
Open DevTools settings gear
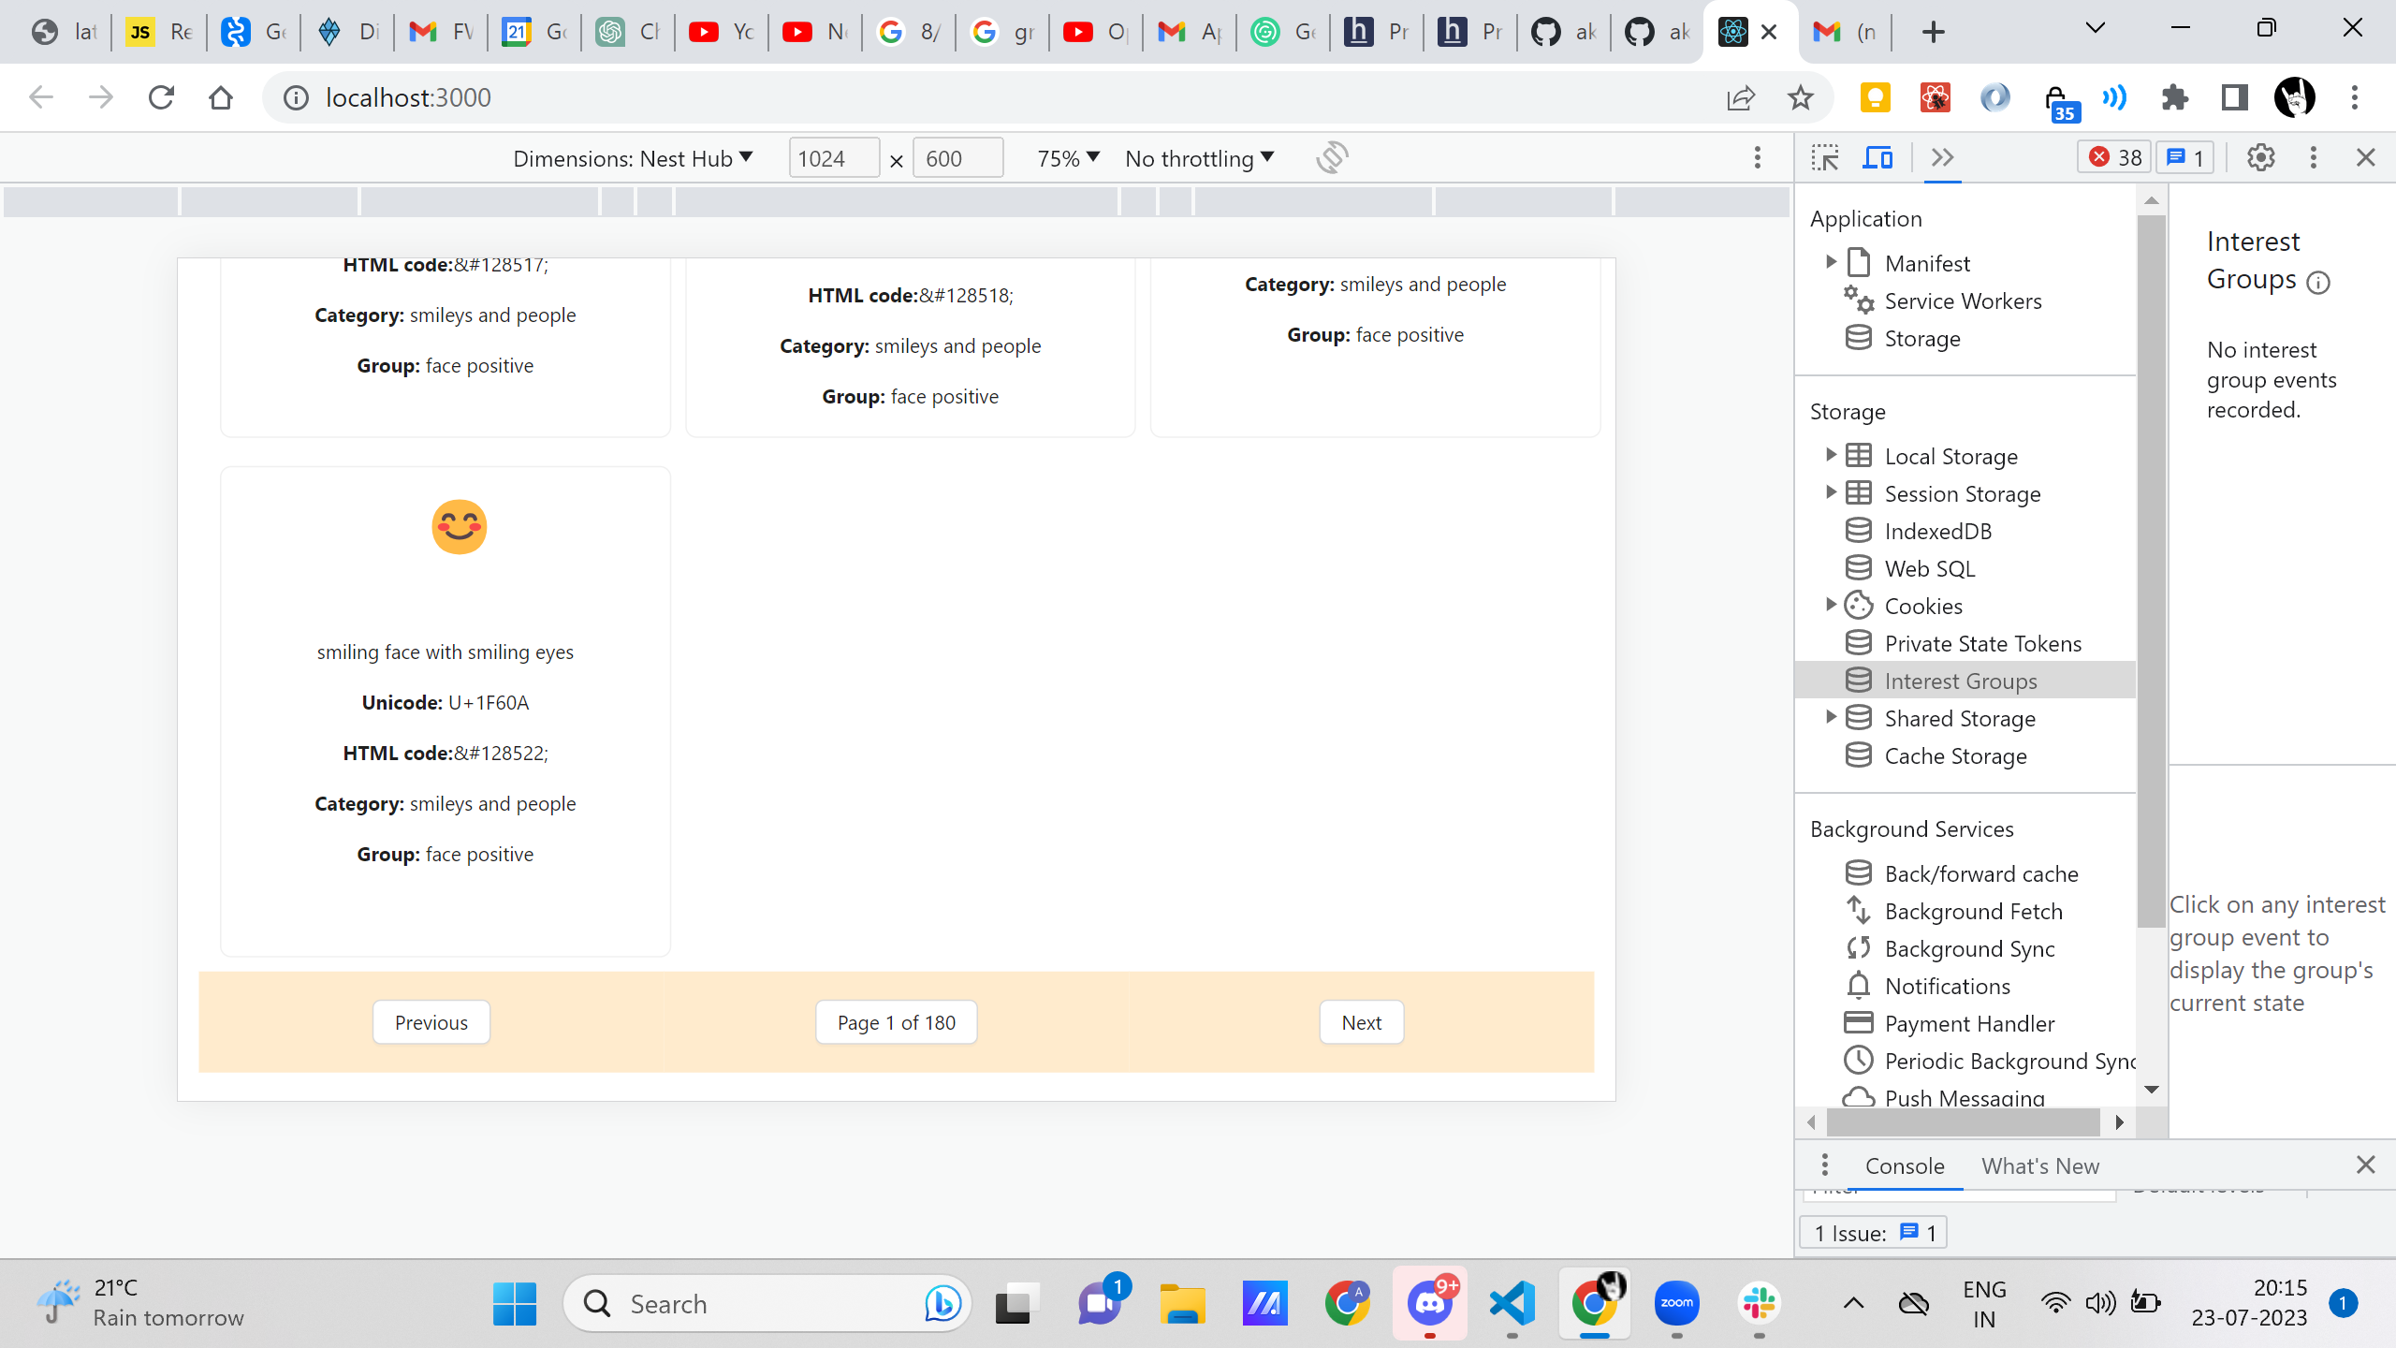[2260, 157]
